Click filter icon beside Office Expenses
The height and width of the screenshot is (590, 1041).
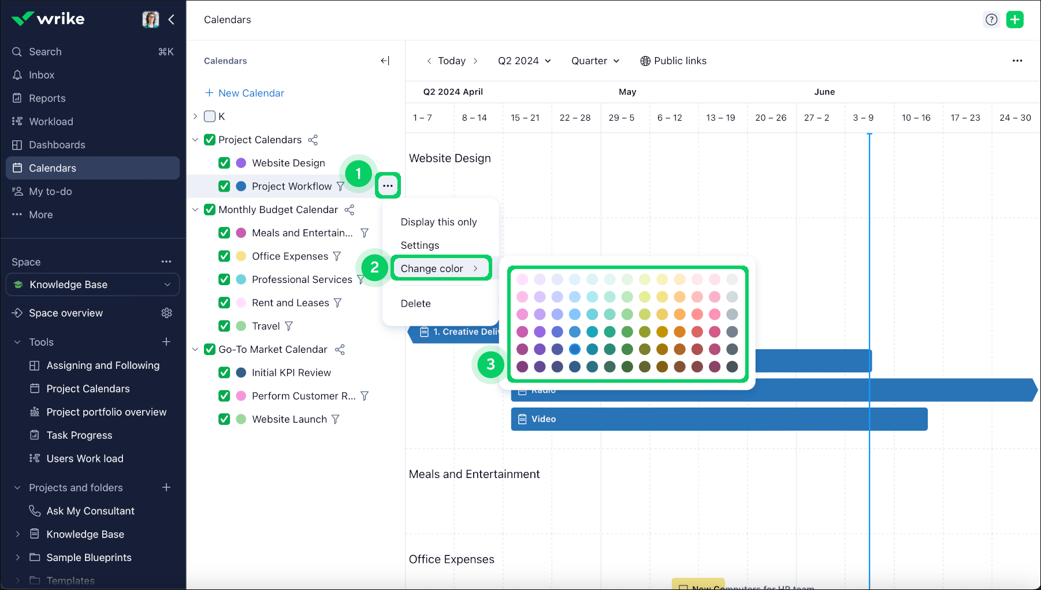point(337,256)
